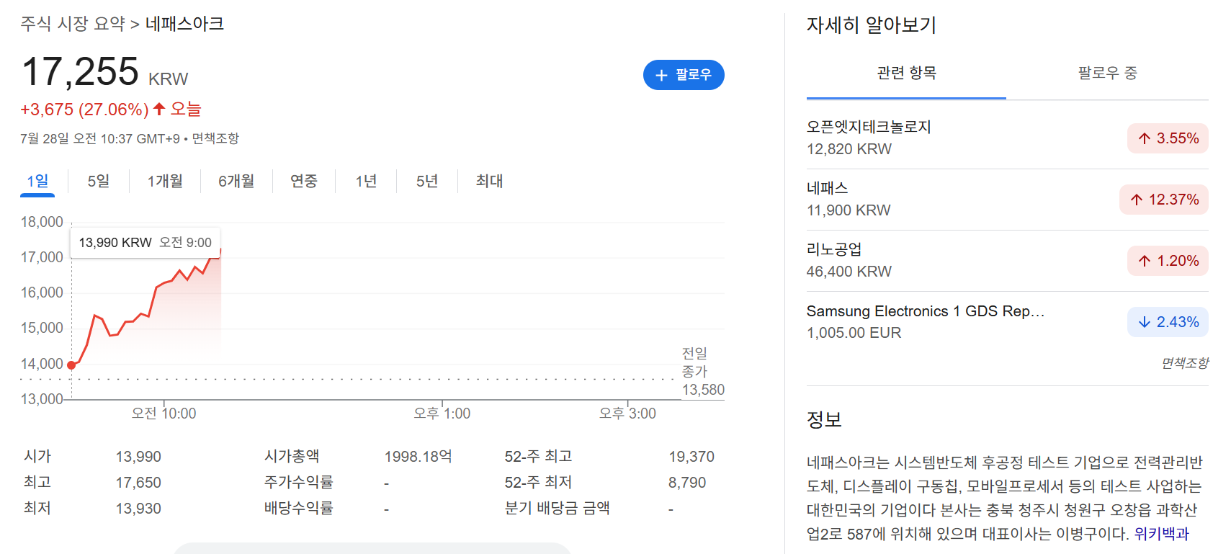1231x554 pixels.
Task: Click the 오전 10:00 axis label
Action: pos(164,414)
